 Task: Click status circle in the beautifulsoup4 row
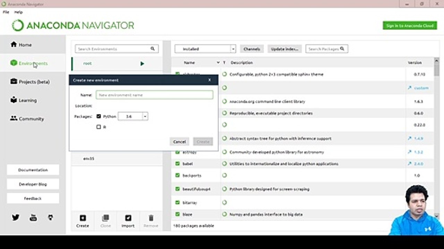point(224,189)
